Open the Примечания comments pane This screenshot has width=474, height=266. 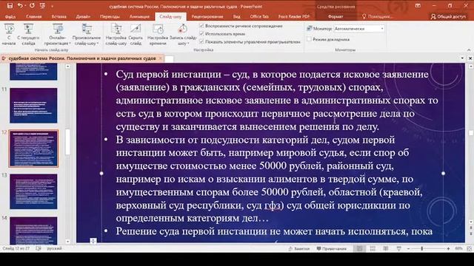tap(332, 248)
